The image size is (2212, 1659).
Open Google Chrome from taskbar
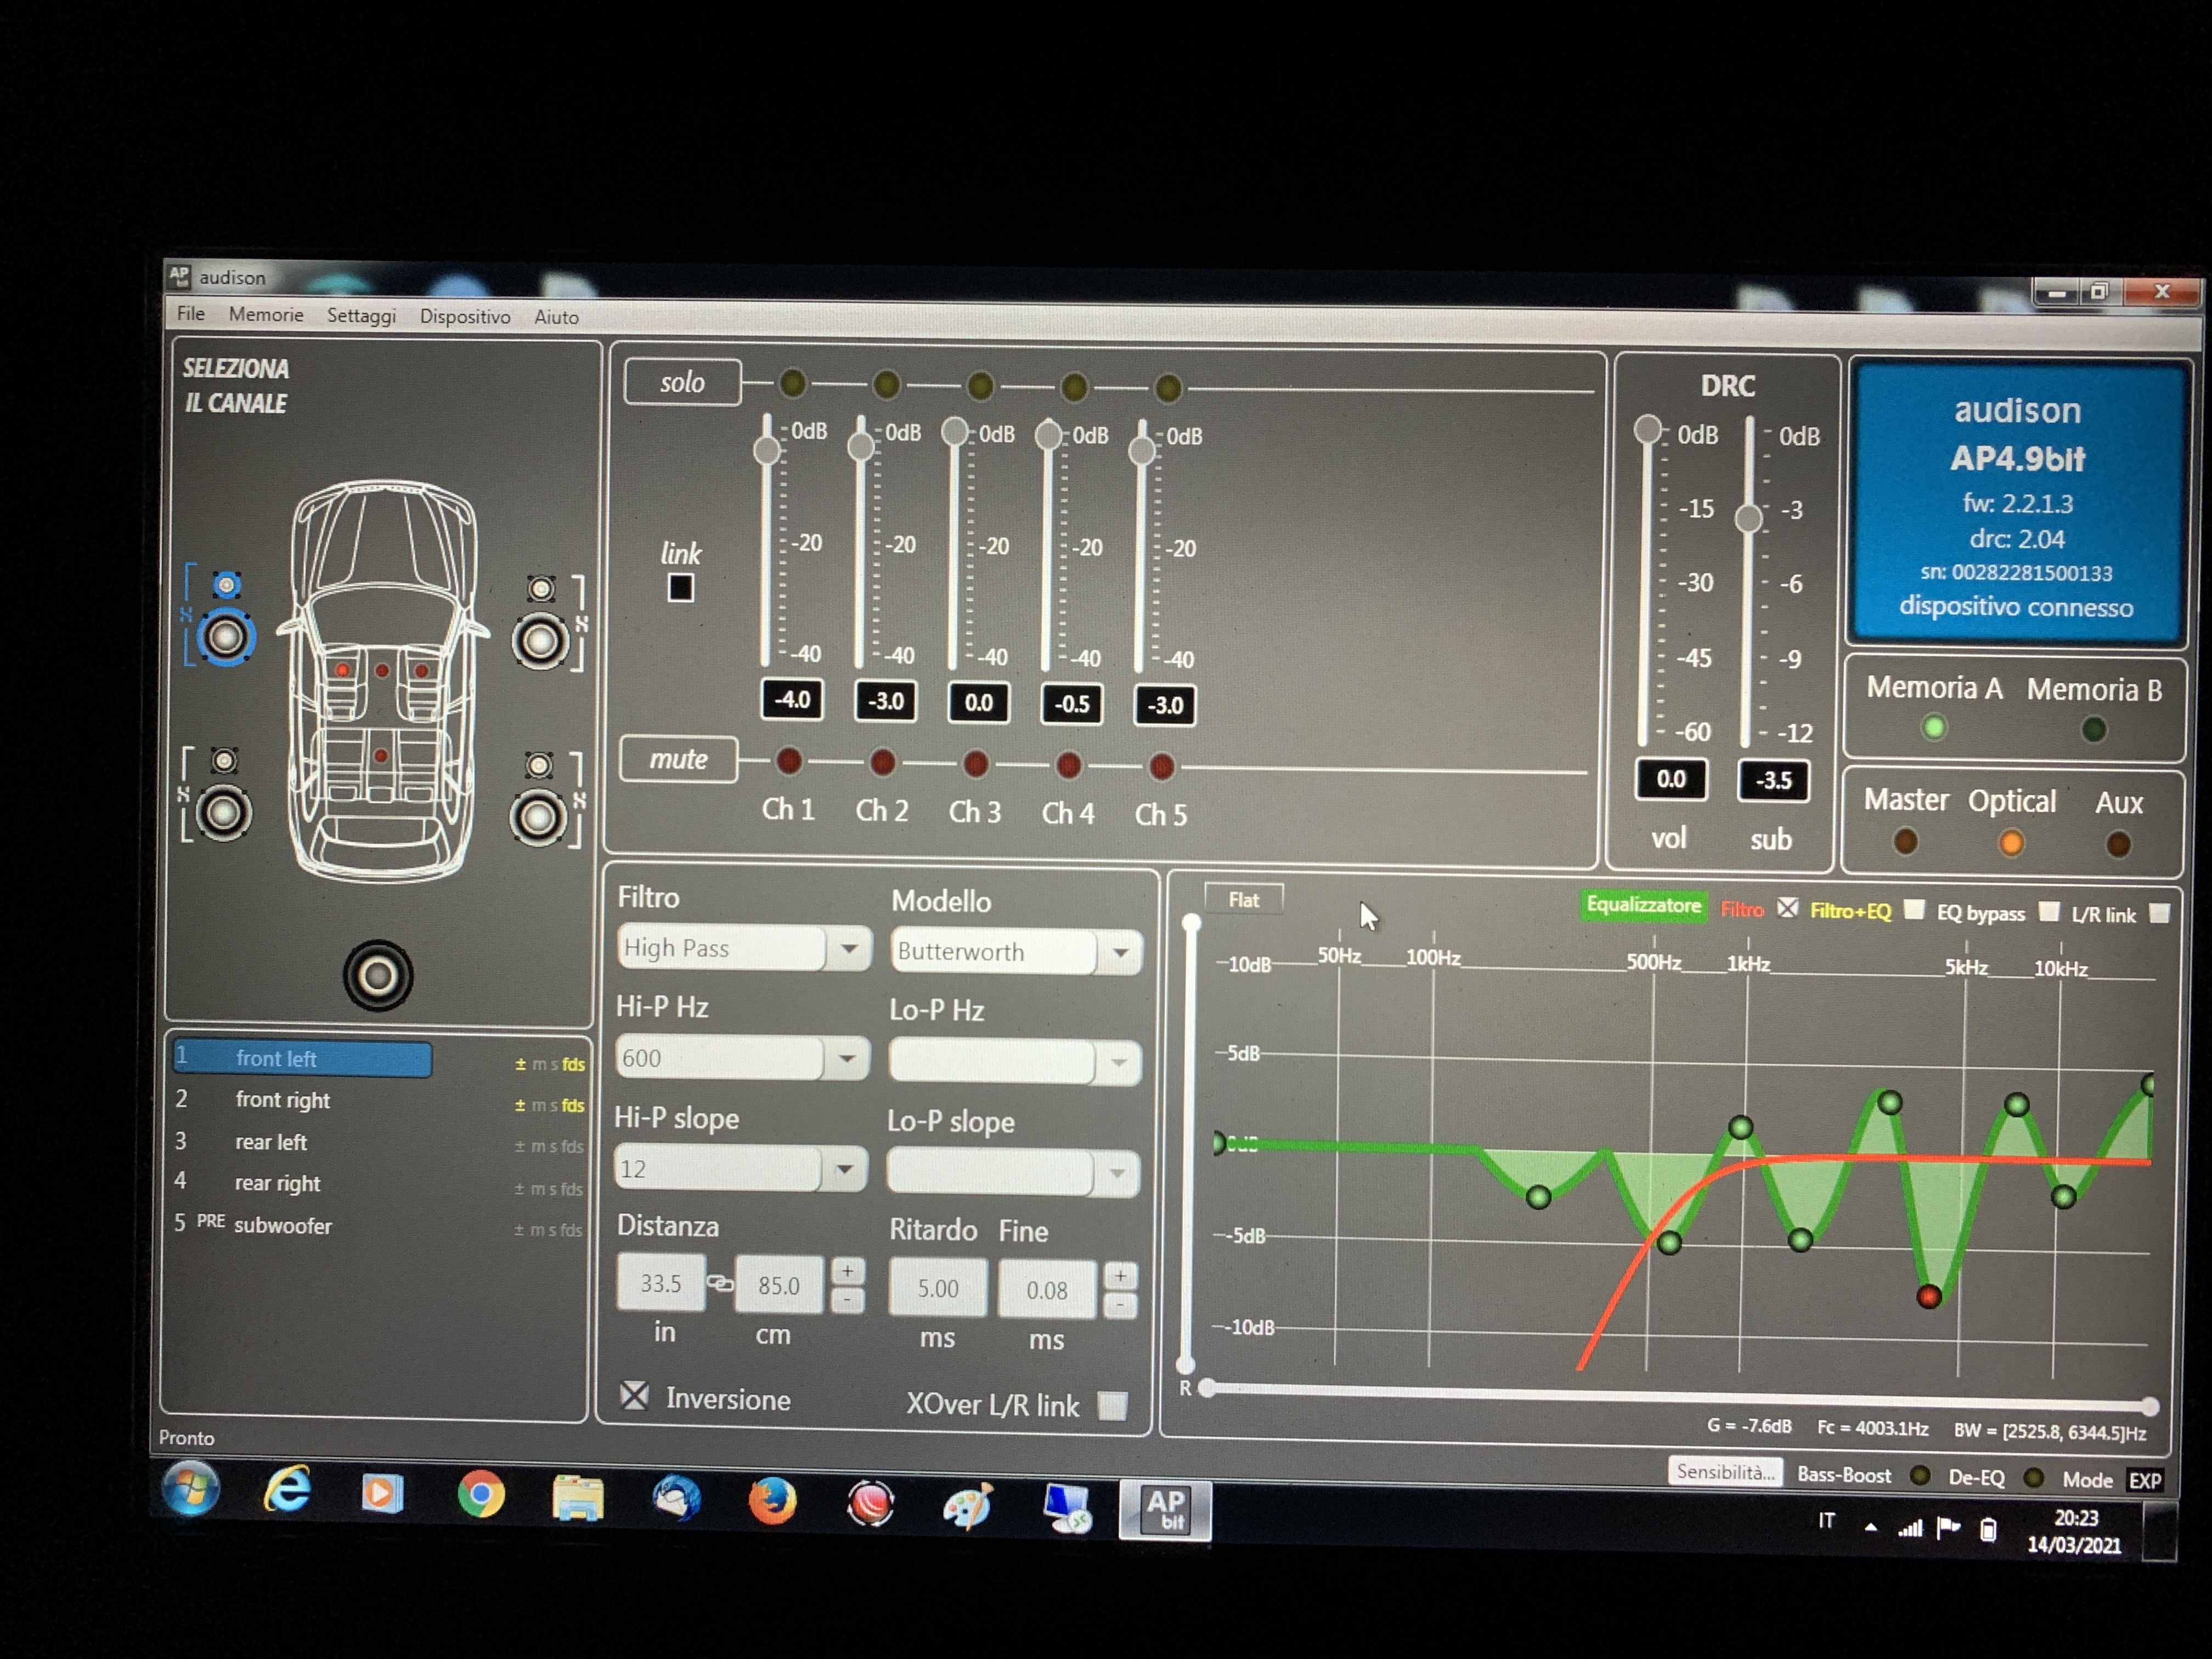coord(481,1496)
